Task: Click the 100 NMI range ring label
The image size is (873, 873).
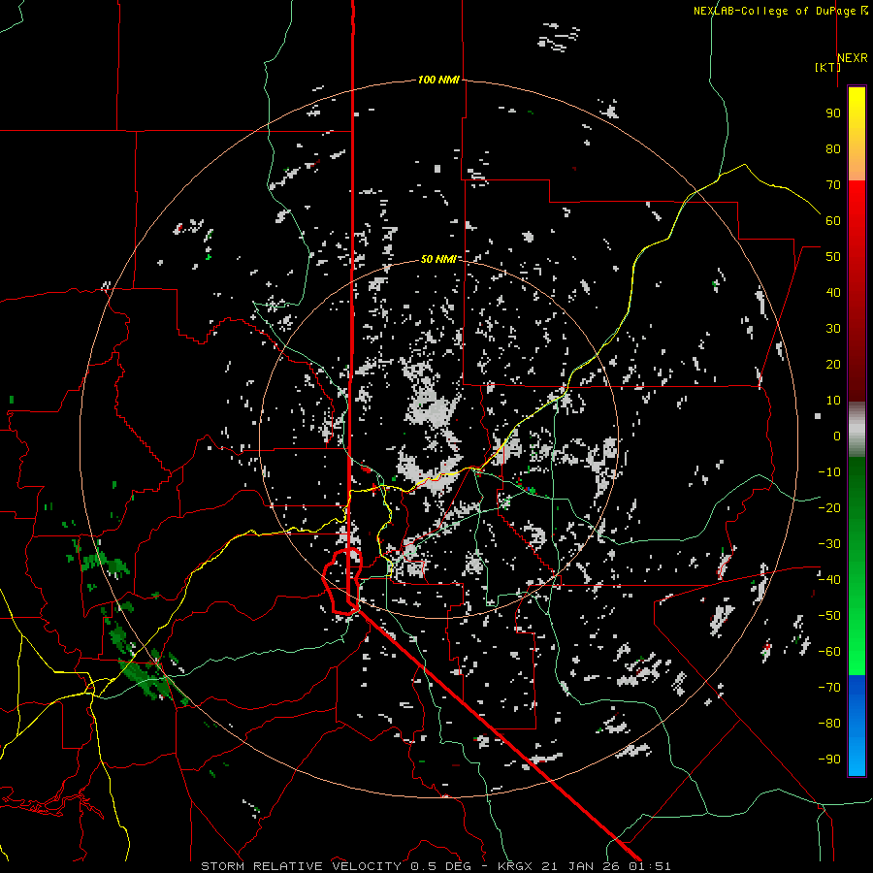Action: (x=438, y=80)
